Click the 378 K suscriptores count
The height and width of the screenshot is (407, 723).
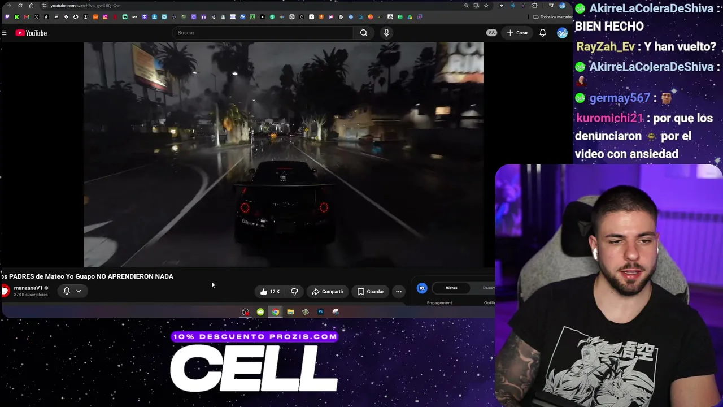(x=31, y=295)
